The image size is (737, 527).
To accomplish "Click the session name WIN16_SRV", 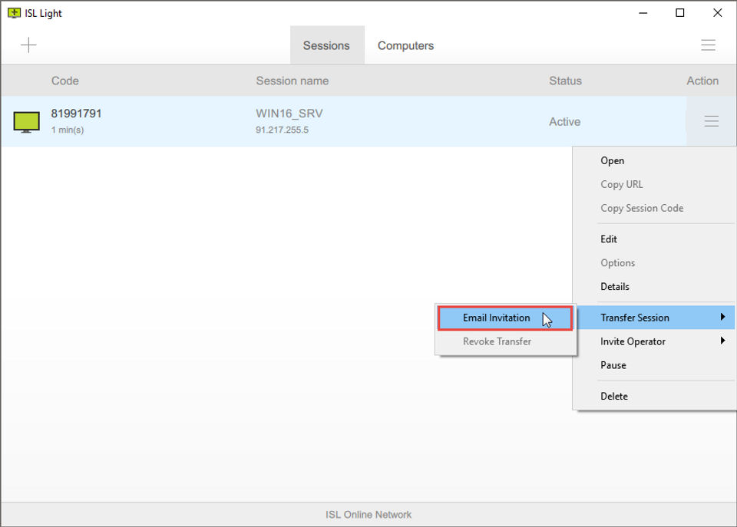I will (289, 114).
